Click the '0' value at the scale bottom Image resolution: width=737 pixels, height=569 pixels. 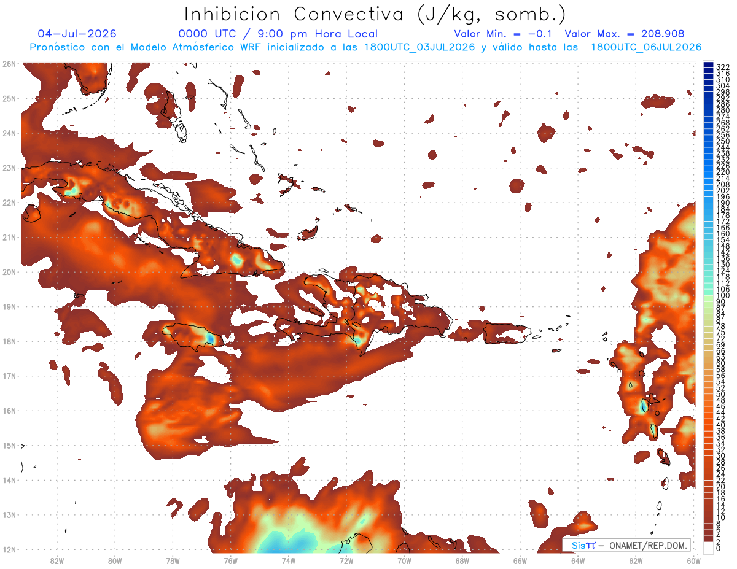pyautogui.click(x=719, y=548)
